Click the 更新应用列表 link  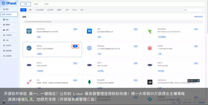pos(198,17)
